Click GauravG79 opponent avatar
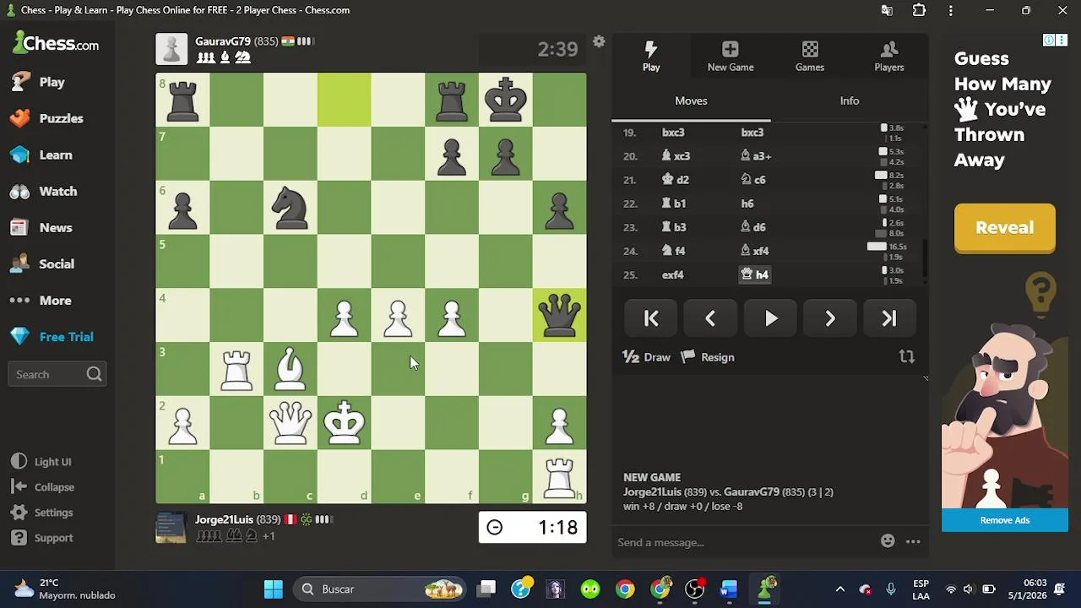The image size is (1081, 608). tap(171, 49)
